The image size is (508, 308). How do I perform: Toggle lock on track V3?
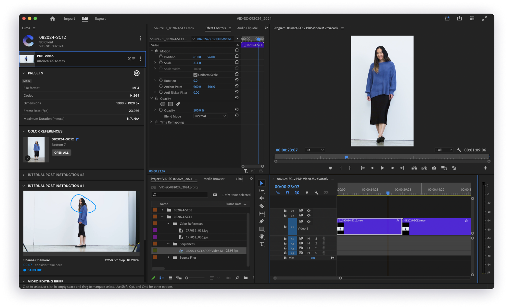[285, 210]
